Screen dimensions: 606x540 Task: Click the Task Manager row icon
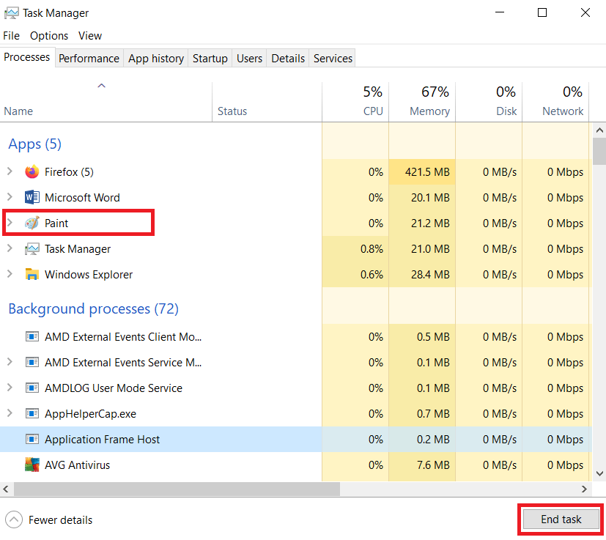point(32,249)
